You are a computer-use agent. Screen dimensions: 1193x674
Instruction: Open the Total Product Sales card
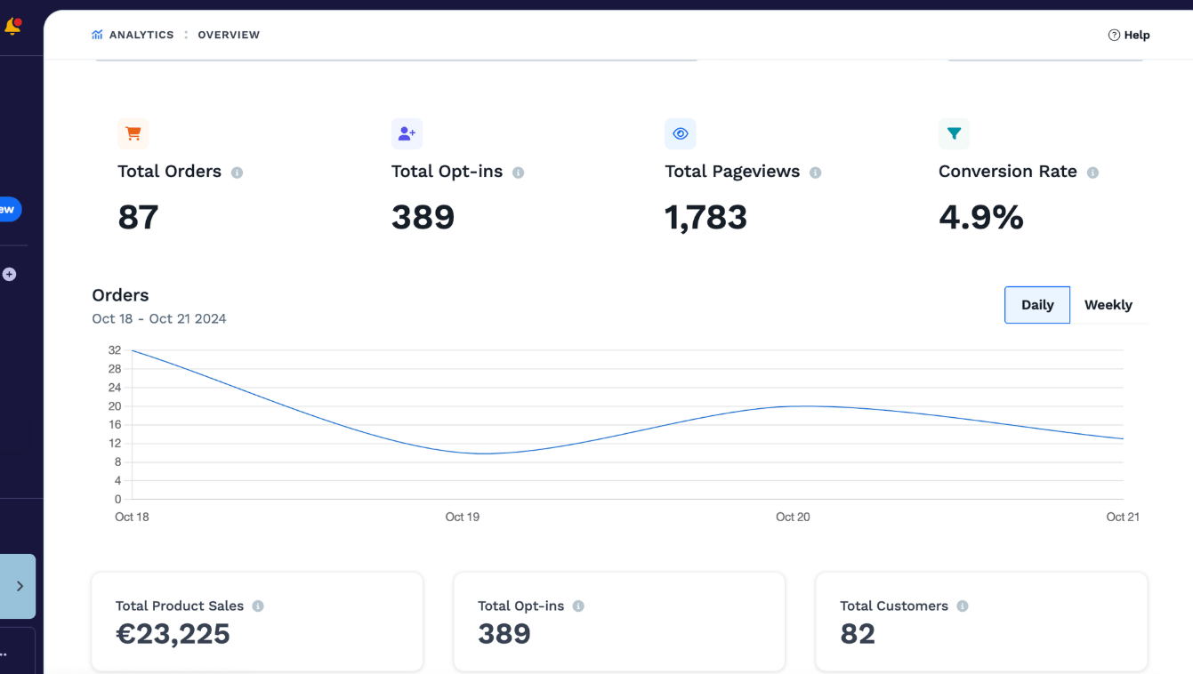point(257,622)
